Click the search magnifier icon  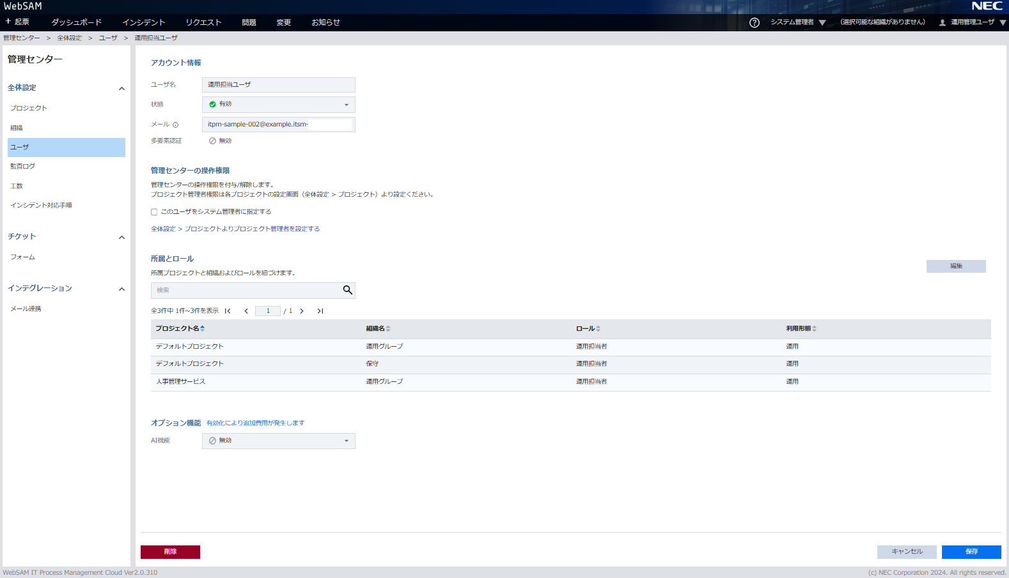pos(347,290)
